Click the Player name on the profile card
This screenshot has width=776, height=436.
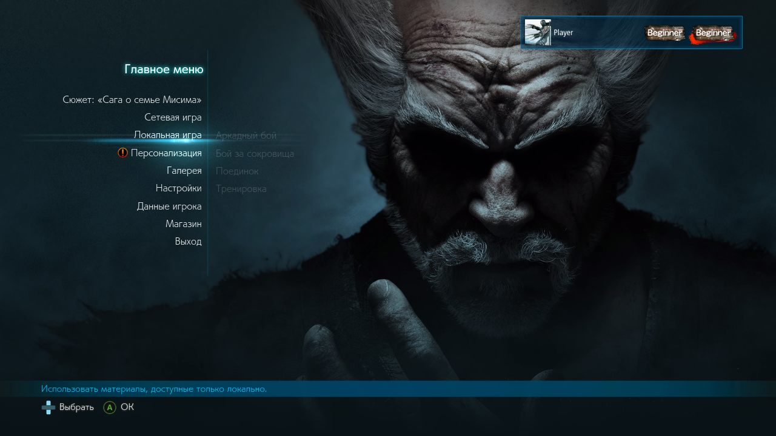click(x=563, y=33)
